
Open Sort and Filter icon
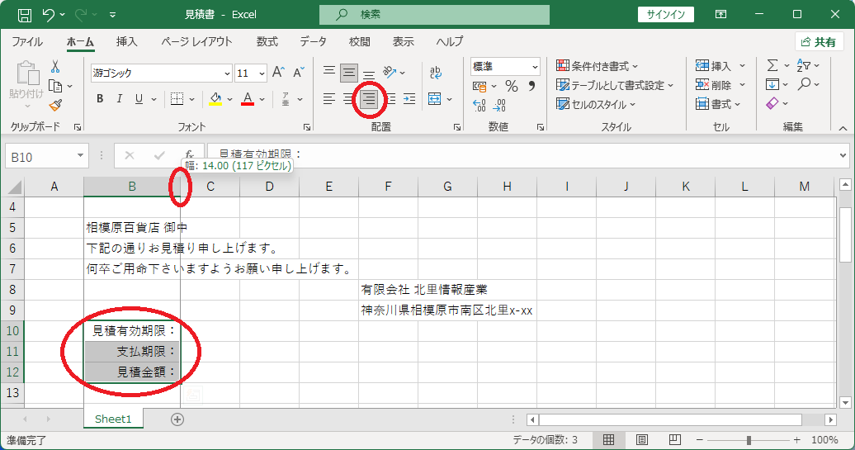804,65
